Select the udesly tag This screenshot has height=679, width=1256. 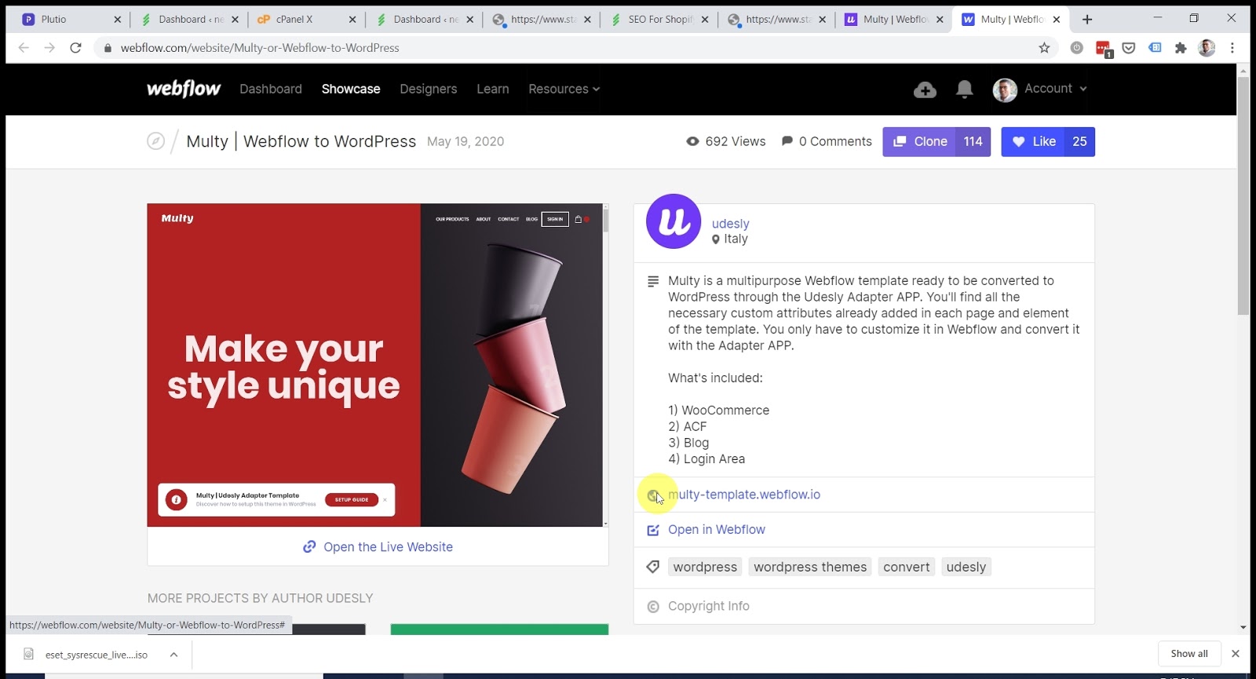click(x=966, y=567)
